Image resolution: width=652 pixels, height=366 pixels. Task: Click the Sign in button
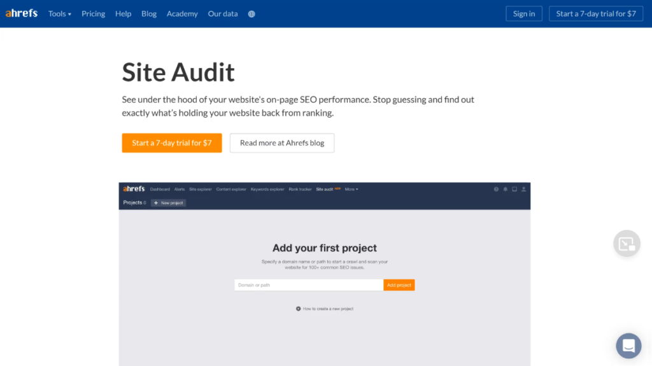tap(524, 14)
